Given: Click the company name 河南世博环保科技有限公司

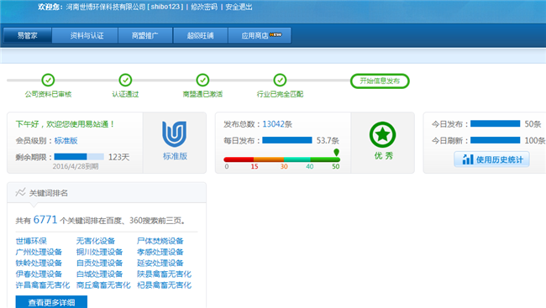Looking at the screenshot, I should (106, 7).
